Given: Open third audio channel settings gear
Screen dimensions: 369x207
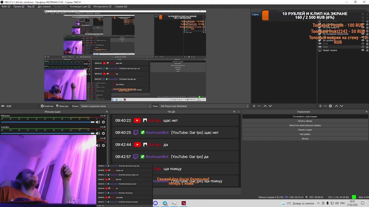Looking at the screenshot, I should click(103, 145).
